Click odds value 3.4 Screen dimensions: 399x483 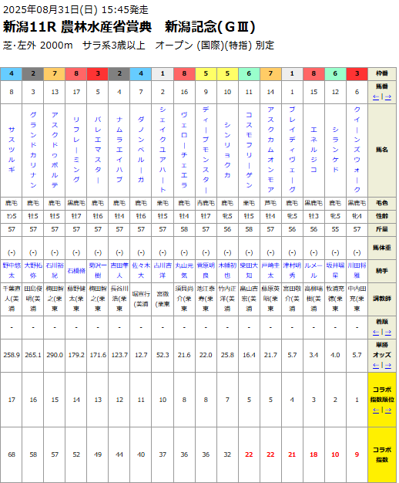[313, 355]
